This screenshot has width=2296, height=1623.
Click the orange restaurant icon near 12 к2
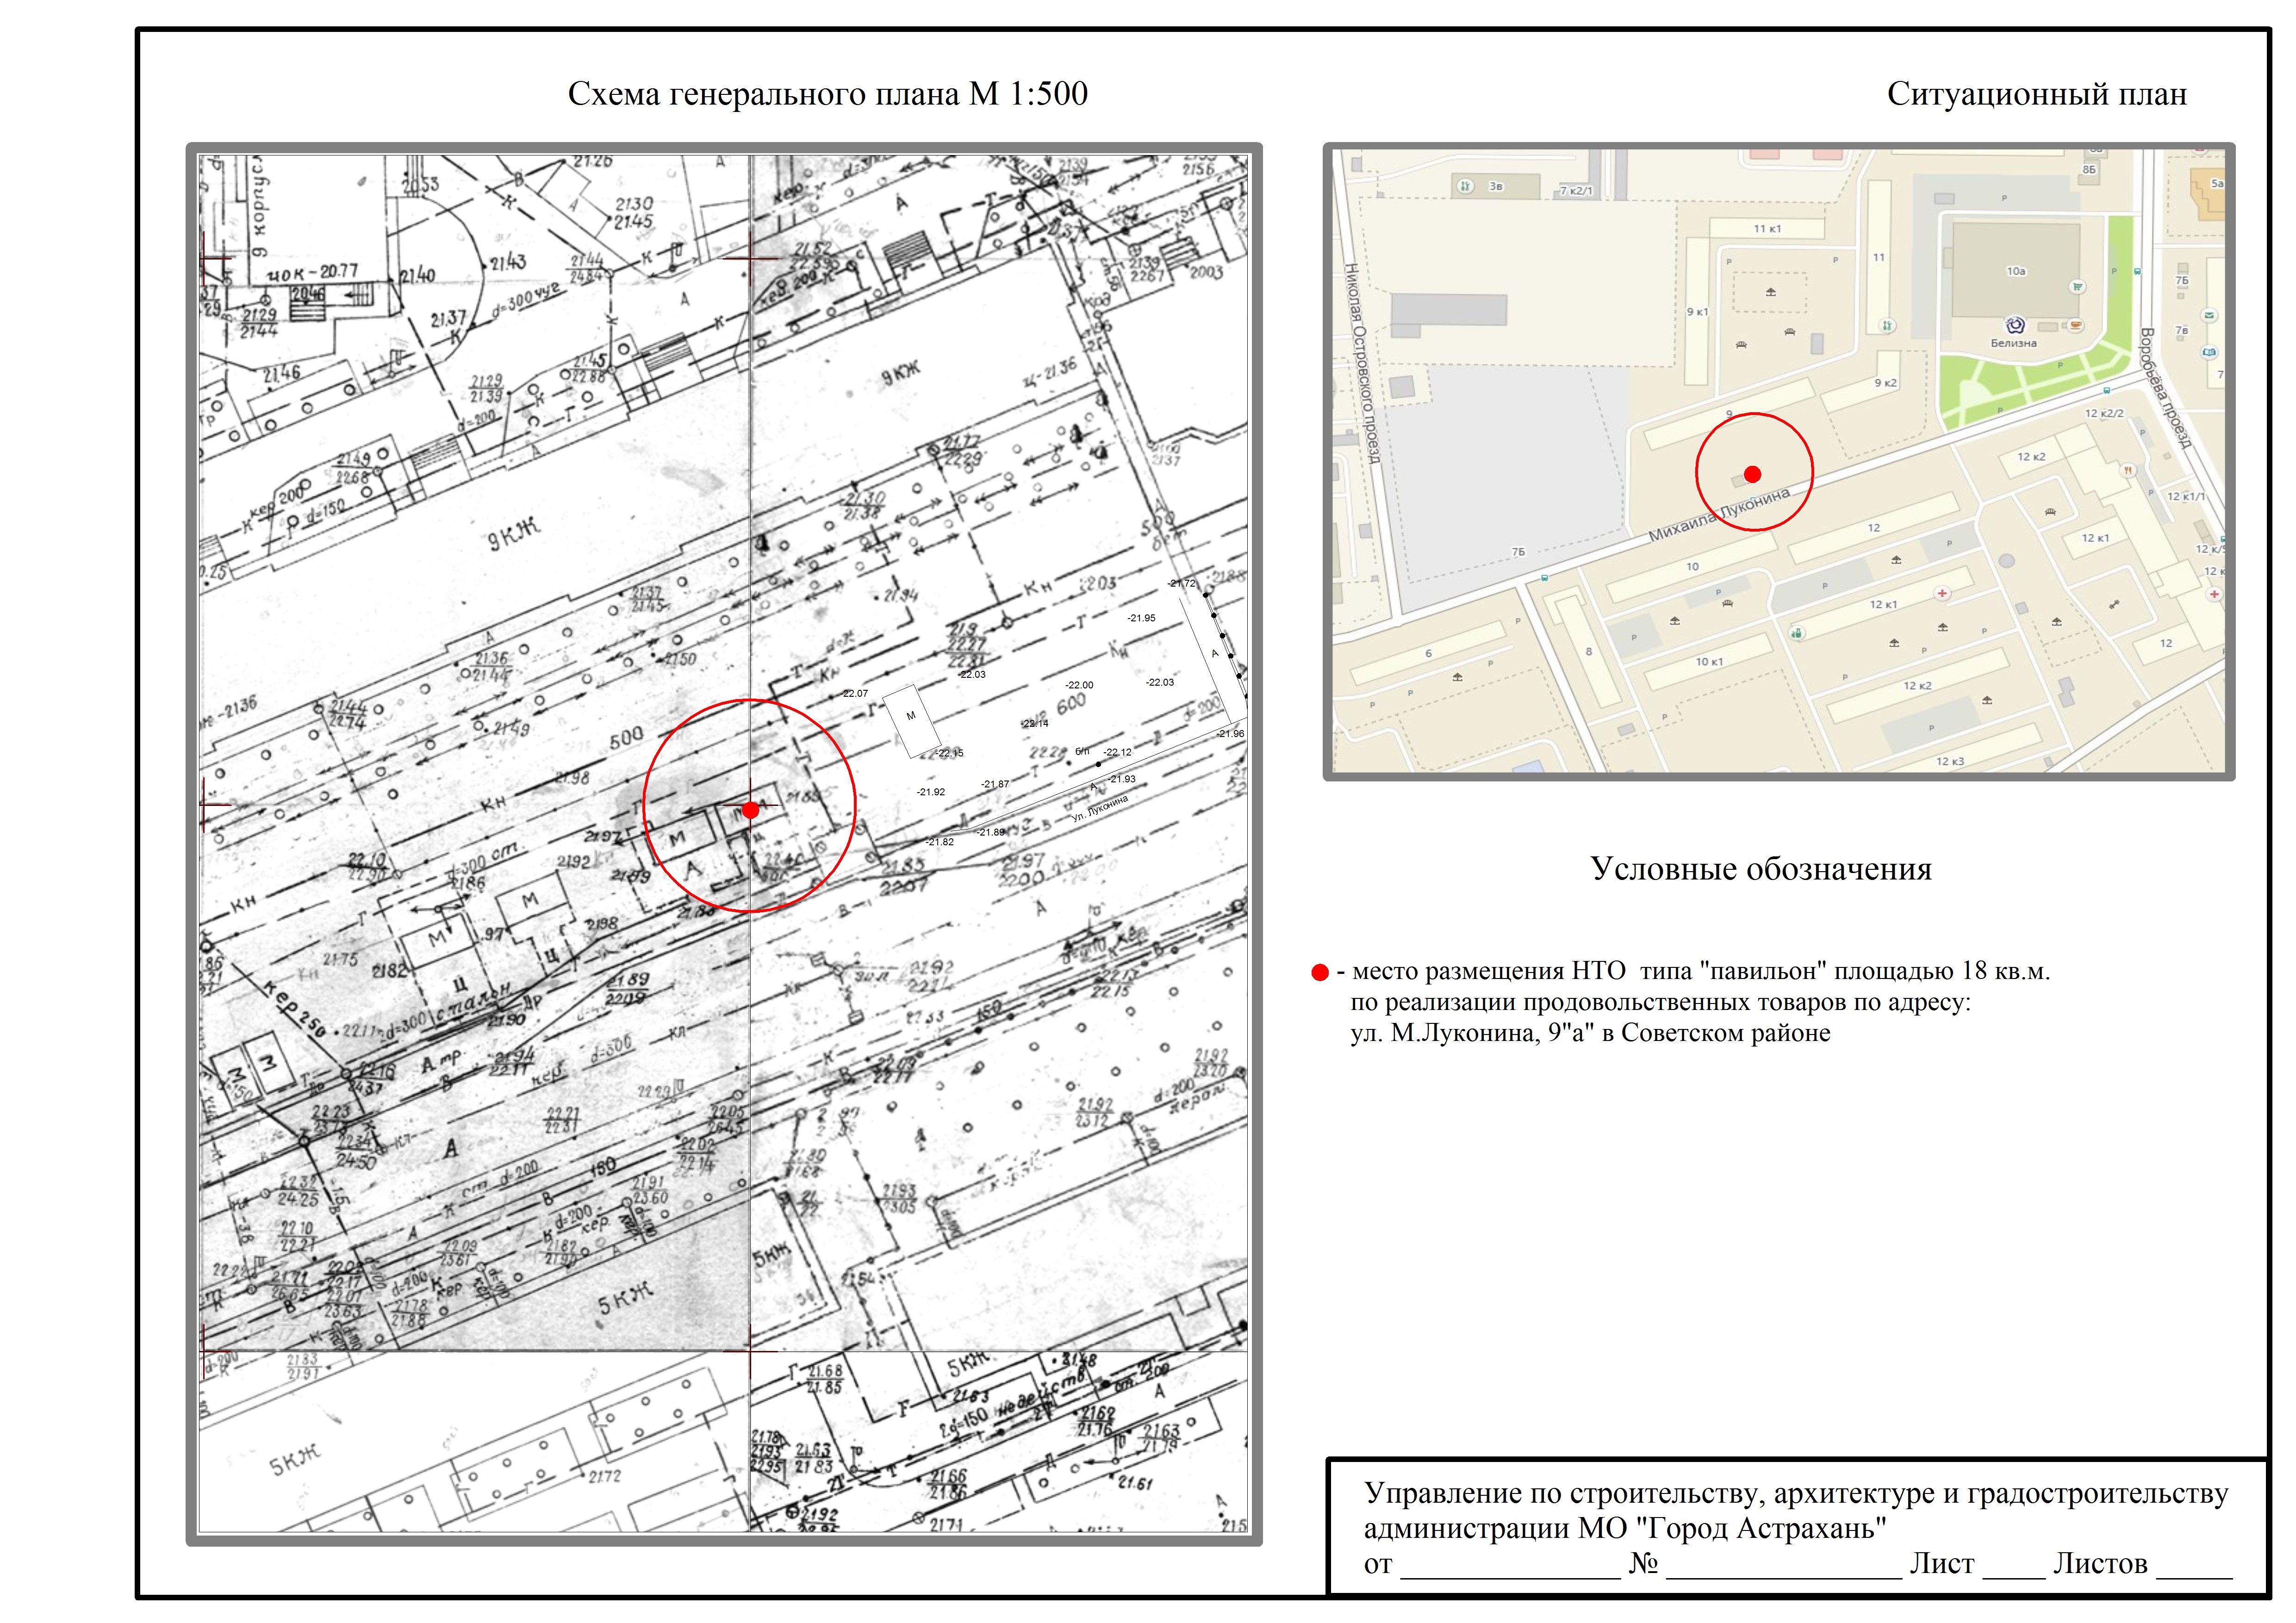pyautogui.click(x=2128, y=471)
